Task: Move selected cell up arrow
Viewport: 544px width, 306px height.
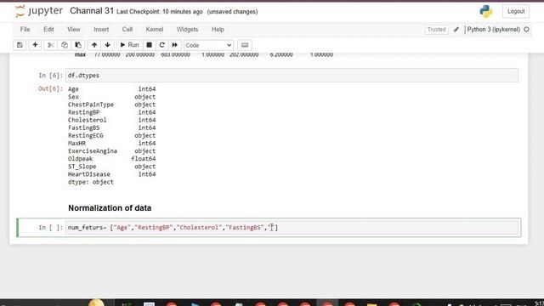Action: coord(94,45)
